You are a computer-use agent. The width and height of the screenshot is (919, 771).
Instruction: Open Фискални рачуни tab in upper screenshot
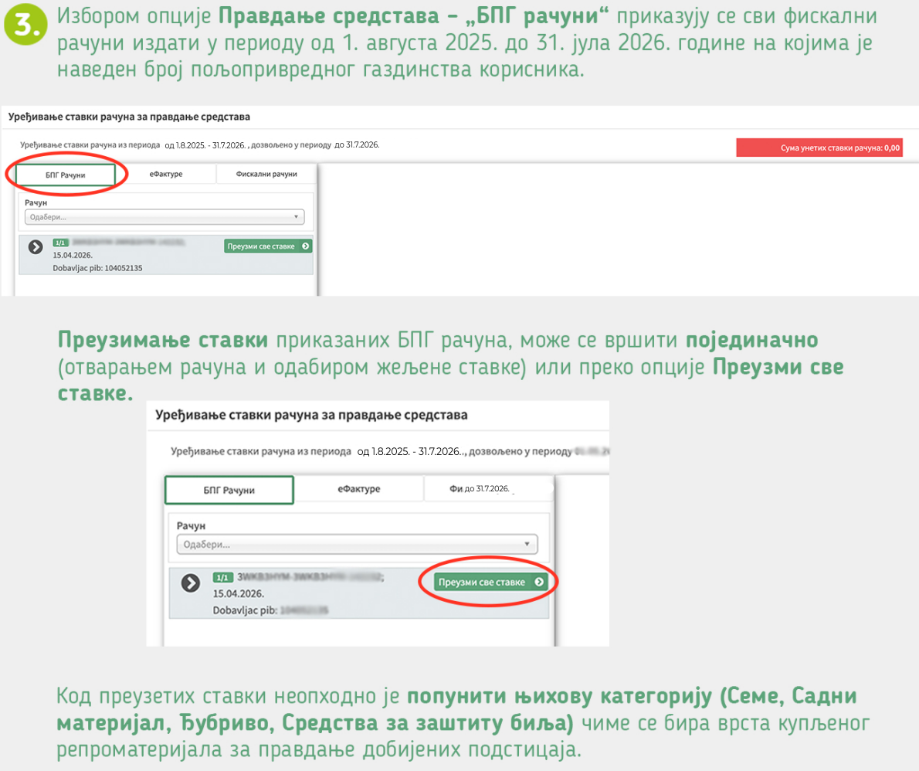pos(266,174)
